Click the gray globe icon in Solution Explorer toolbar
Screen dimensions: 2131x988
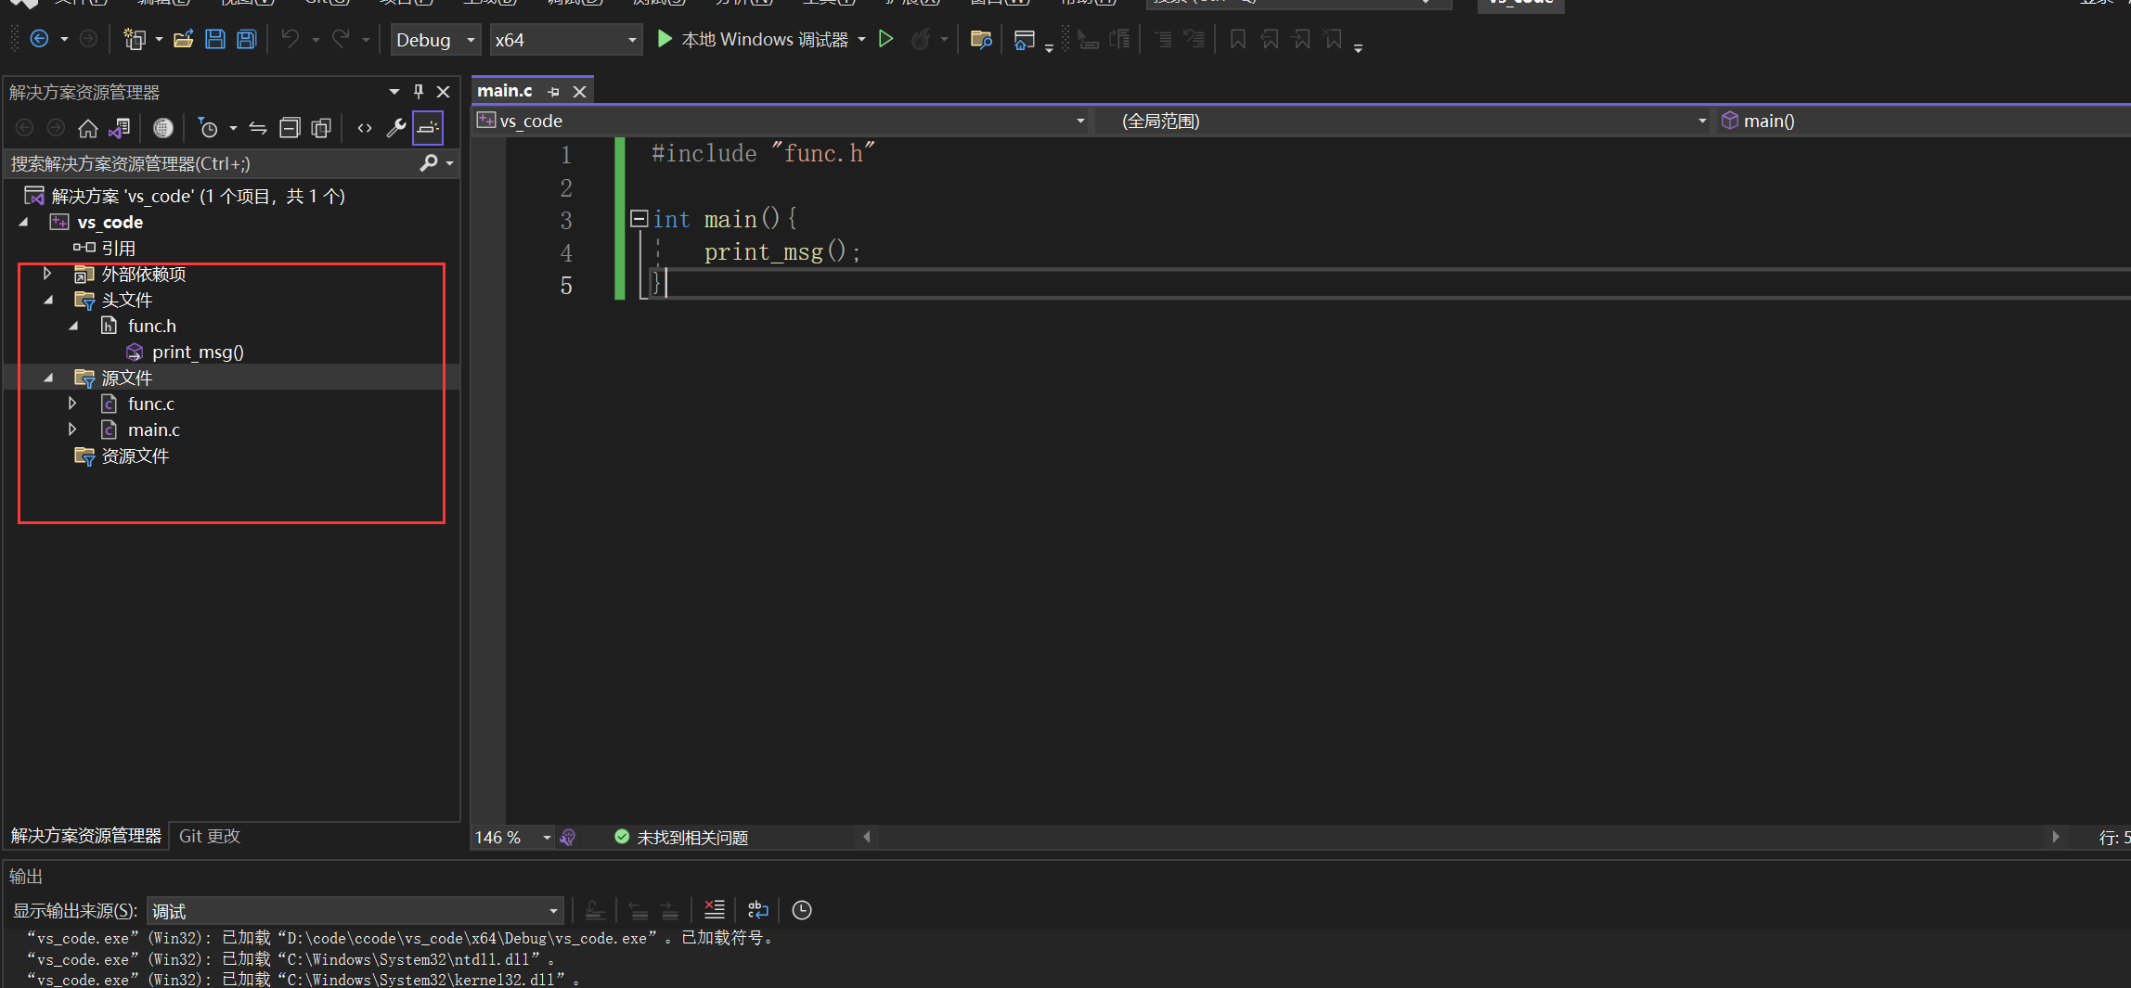(x=163, y=128)
